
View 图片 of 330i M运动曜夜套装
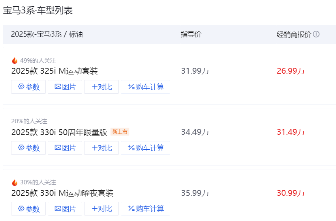pos(65,209)
